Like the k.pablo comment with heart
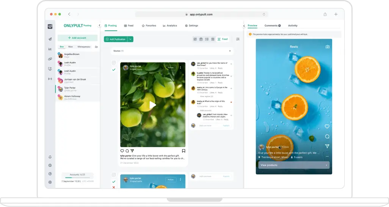This screenshot has height=207, width=389. (x=231, y=76)
